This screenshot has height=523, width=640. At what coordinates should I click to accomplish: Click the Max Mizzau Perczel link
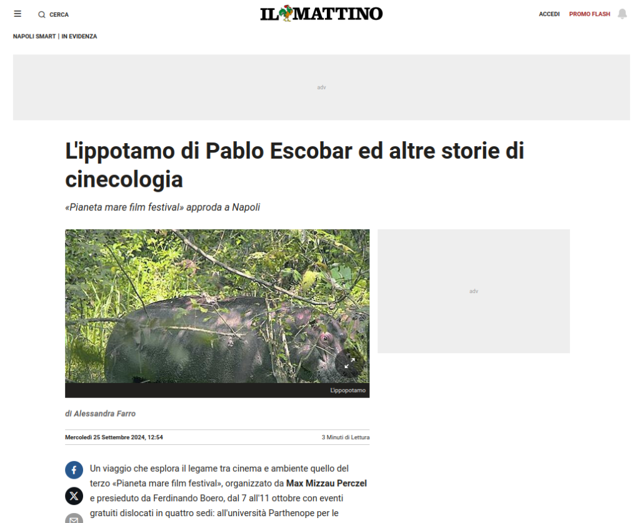click(x=326, y=484)
